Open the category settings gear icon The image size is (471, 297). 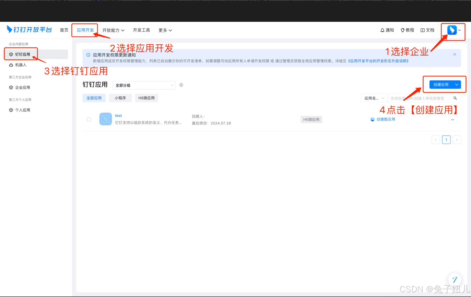pyautogui.click(x=181, y=85)
